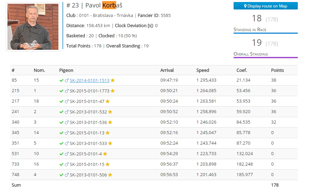Click the Points column header
The width and height of the screenshot is (310, 192).
point(277,70)
